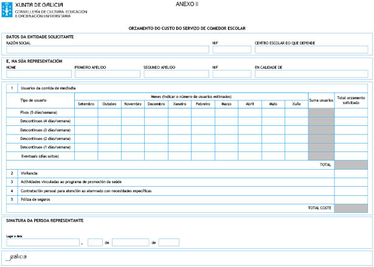Click the Lugar e data place field
This screenshot has width=374, height=267.
point(43,242)
